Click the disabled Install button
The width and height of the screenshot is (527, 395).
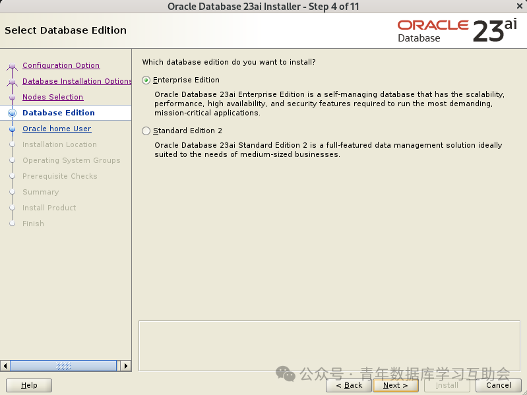(x=447, y=385)
